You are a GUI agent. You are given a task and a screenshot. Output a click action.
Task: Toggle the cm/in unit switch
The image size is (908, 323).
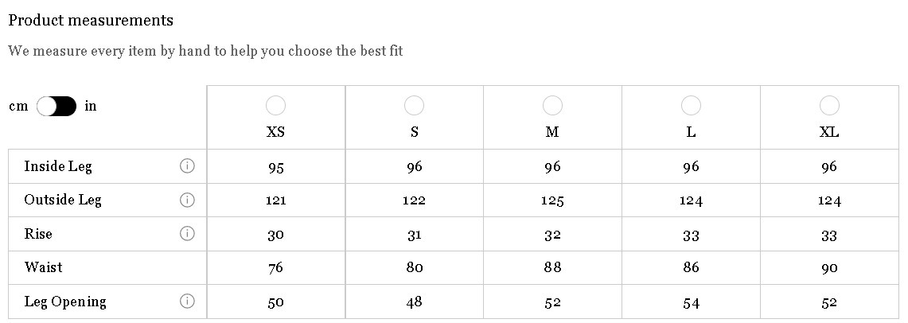tap(57, 107)
